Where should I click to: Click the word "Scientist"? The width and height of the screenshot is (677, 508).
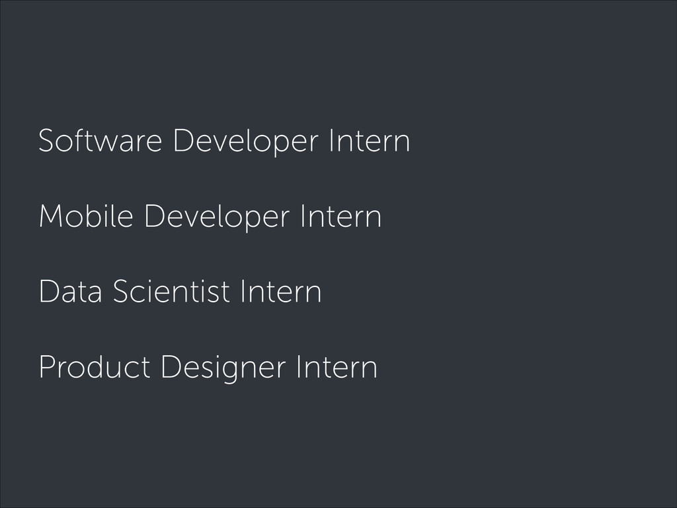[171, 291]
